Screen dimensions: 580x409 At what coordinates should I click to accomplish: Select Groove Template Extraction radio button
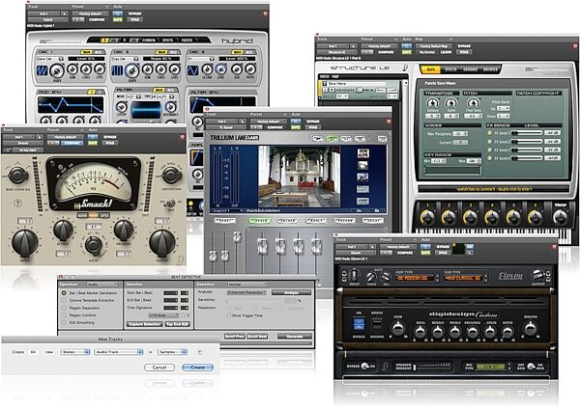64,300
